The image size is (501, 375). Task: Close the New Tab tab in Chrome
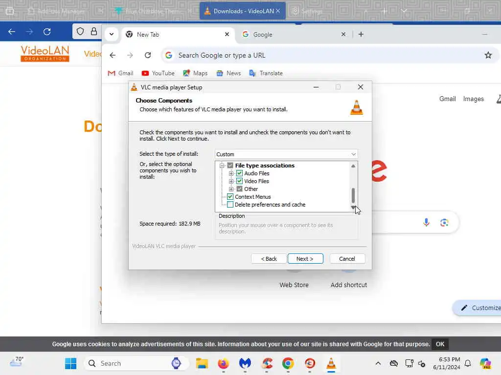point(227,34)
